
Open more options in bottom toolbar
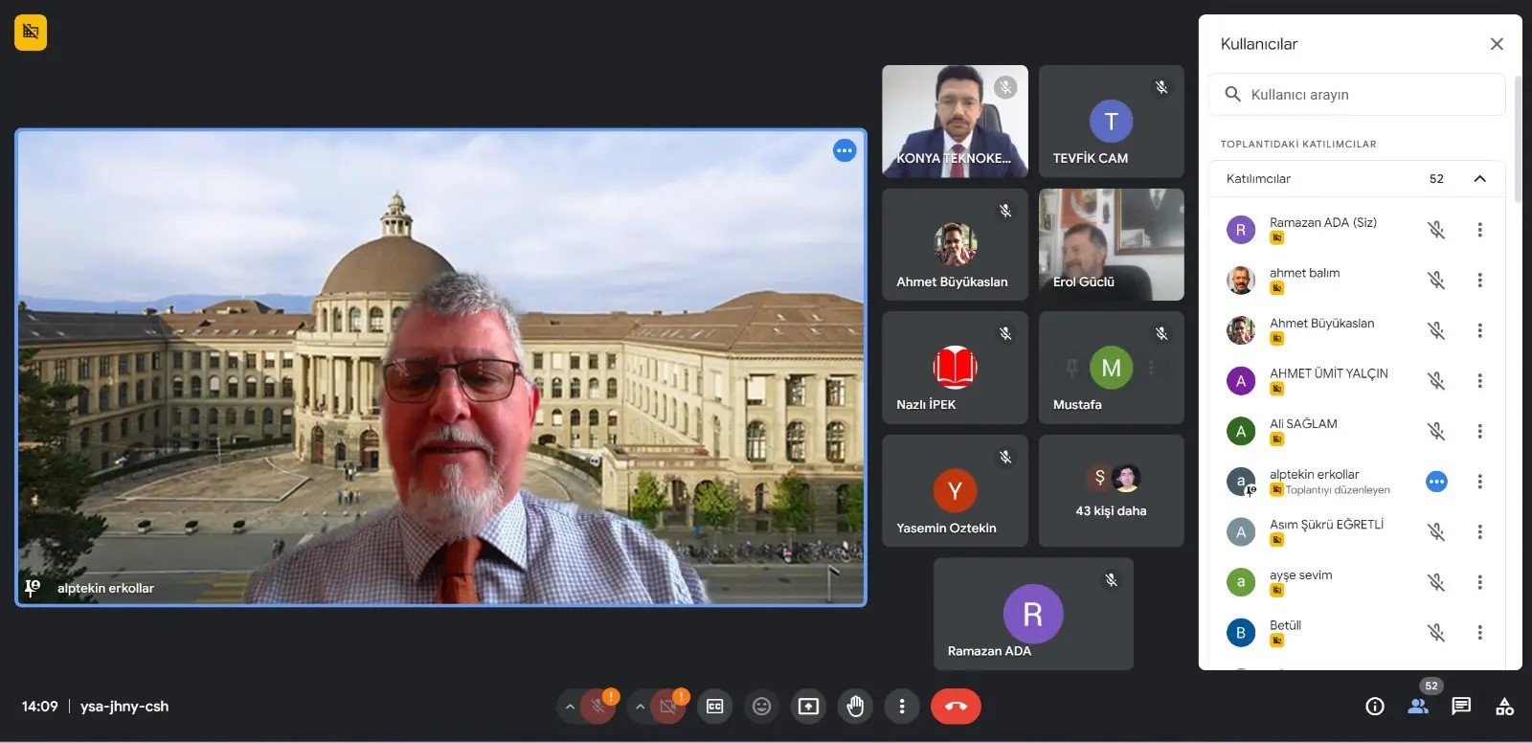(901, 707)
